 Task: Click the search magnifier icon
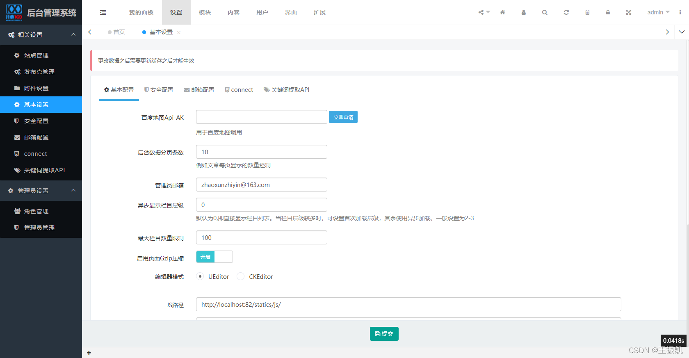545,12
